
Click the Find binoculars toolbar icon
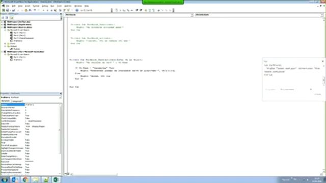point(30,10)
